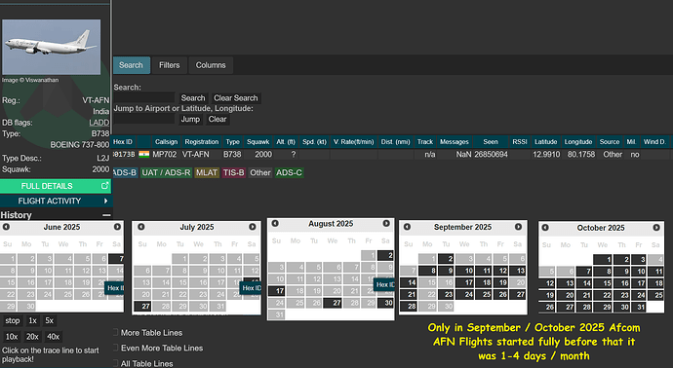Sort table by Latitude column
This screenshot has height=368, width=673.
[x=545, y=142]
